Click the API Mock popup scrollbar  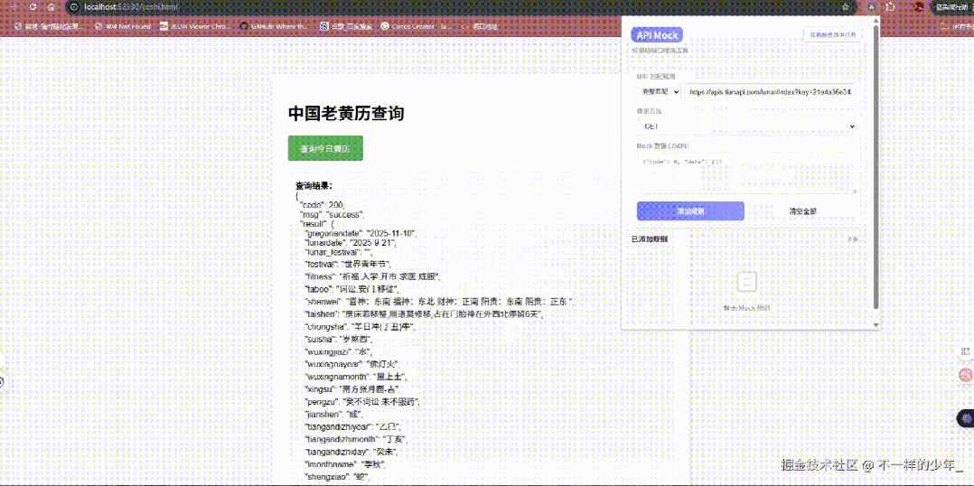point(875,172)
